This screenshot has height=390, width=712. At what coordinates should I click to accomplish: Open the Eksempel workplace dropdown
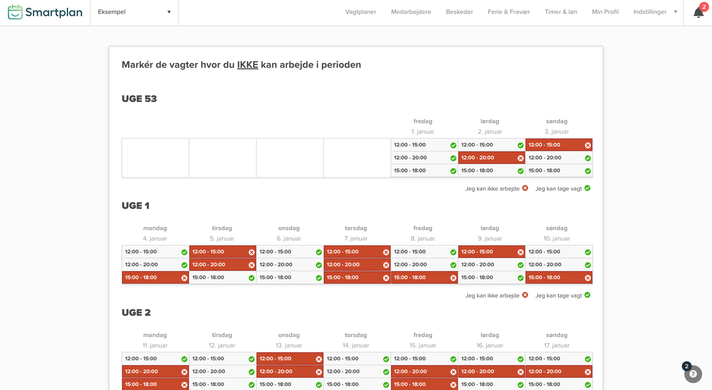134,12
